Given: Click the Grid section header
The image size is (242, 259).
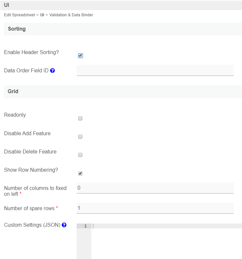Looking at the screenshot, I should tap(13, 92).
